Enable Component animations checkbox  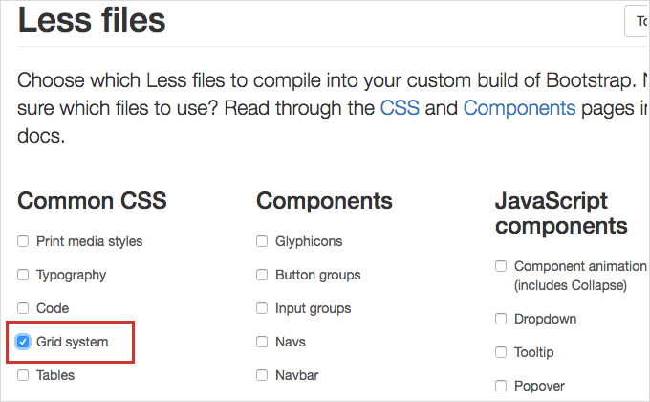(501, 266)
